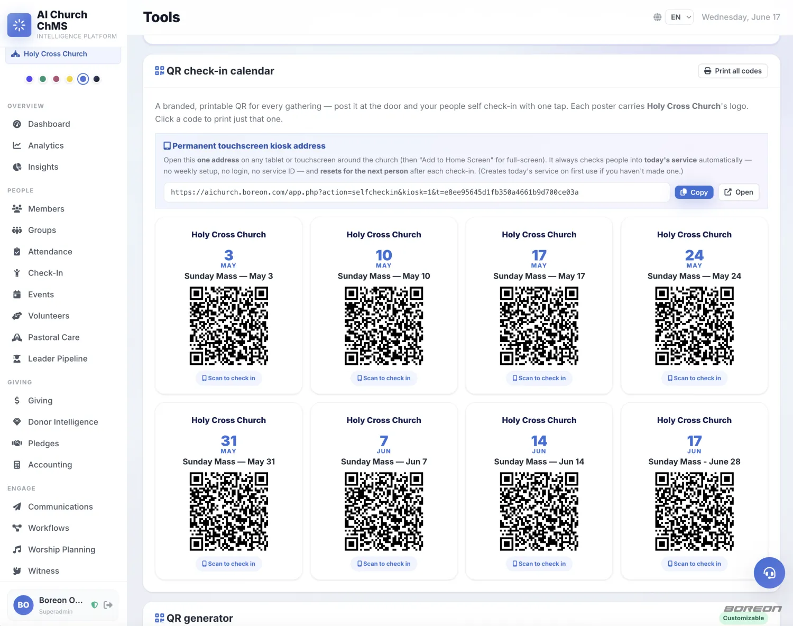
Task: Click the AI Church ChMS logo icon
Action: [19, 25]
